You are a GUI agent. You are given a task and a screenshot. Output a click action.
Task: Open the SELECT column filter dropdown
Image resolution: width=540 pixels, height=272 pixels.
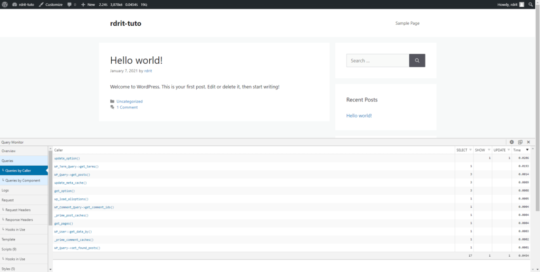[x=471, y=150]
